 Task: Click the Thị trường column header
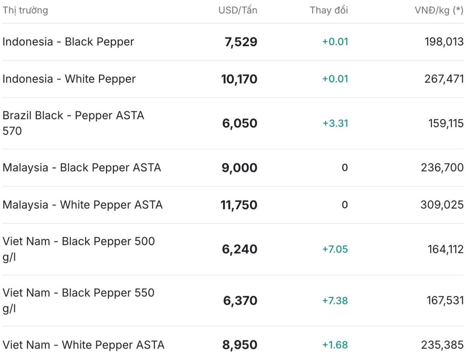click(25, 10)
